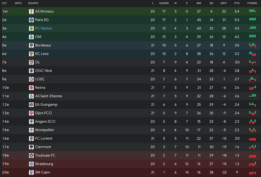
Task: Sort by the DIFF. column header
Action: [224, 3]
